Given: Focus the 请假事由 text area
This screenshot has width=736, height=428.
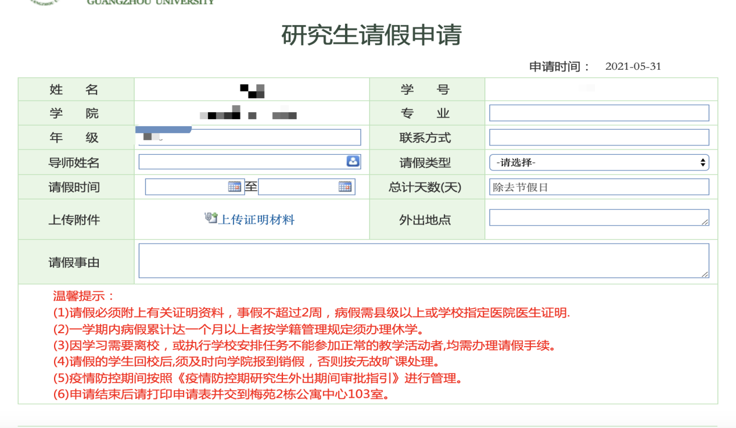Looking at the screenshot, I should point(423,261).
